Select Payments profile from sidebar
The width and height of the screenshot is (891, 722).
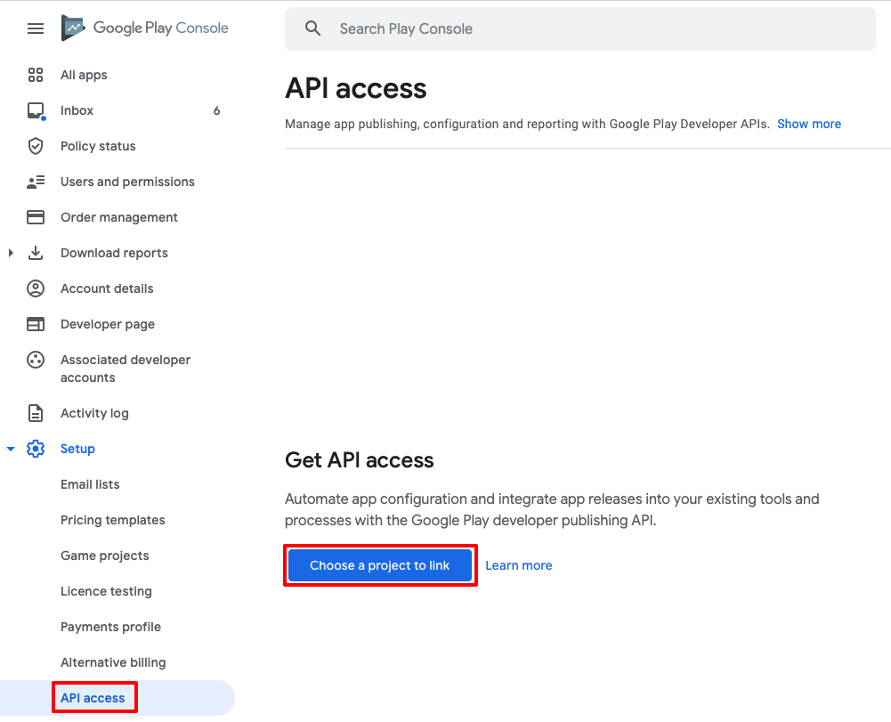110,627
